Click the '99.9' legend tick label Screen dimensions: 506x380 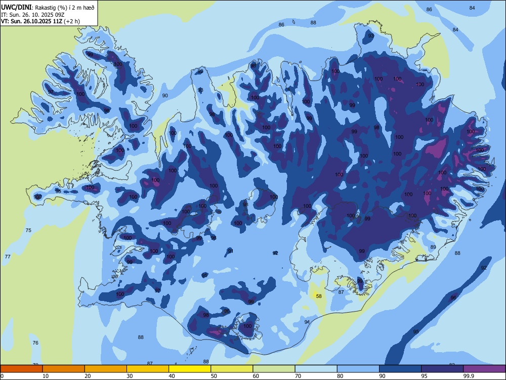click(x=468, y=376)
